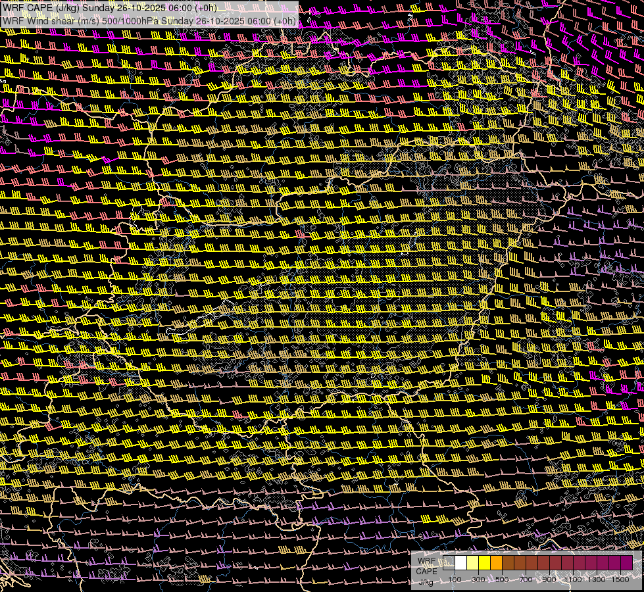Select the orange CAPE legend swatch
The width and height of the screenshot is (644, 592).
tap(496, 563)
